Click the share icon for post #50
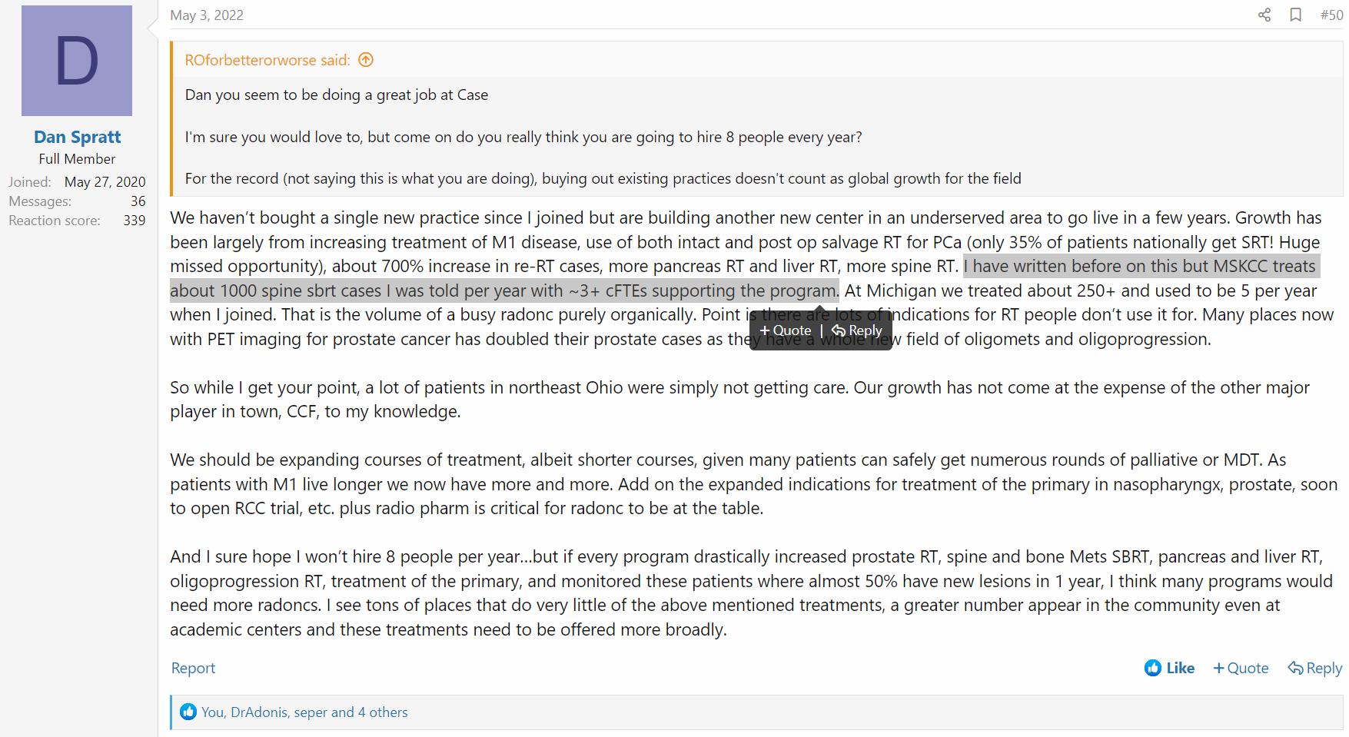 [1264, 15]
